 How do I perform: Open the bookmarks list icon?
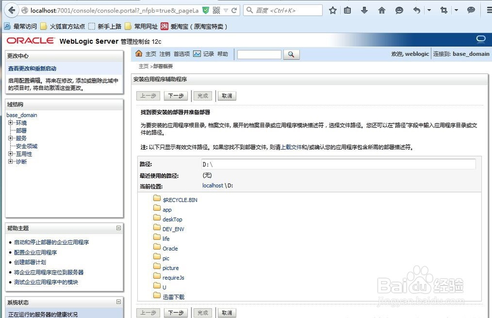(x=347, y=10)
